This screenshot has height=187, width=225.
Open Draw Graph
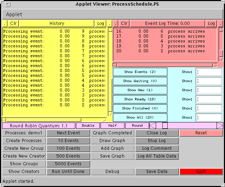(x=112, y=141)
